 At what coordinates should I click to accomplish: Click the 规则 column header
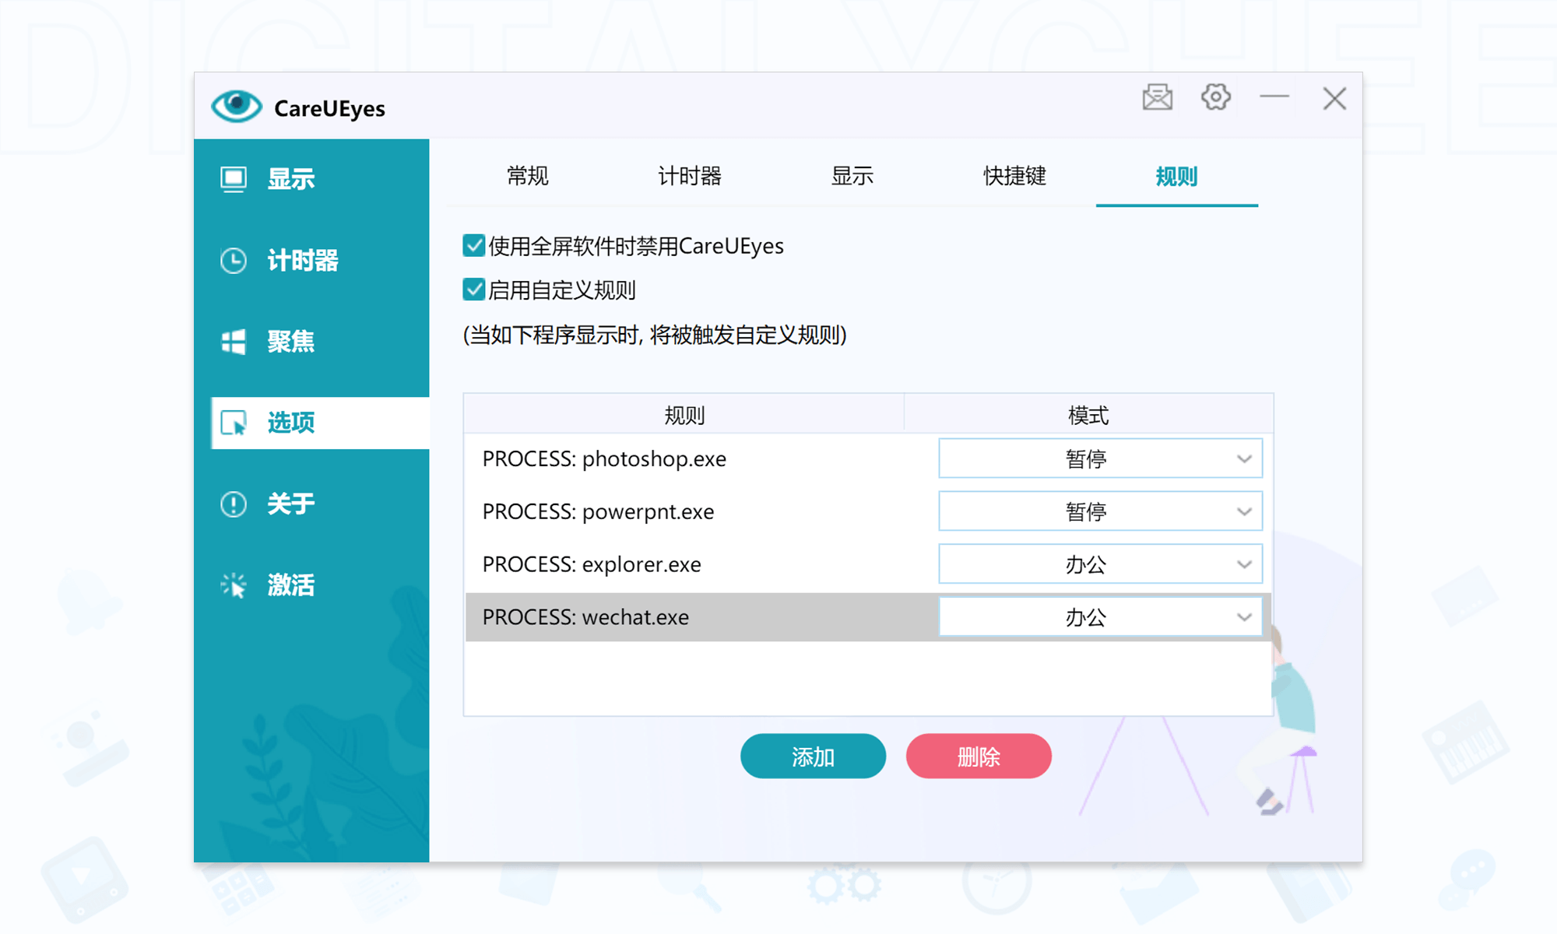coord(684,414)
